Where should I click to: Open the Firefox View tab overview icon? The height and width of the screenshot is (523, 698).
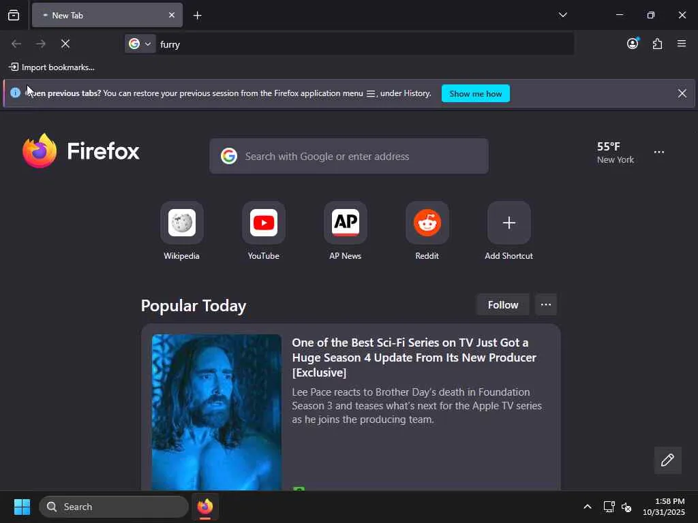coord(14,15)
